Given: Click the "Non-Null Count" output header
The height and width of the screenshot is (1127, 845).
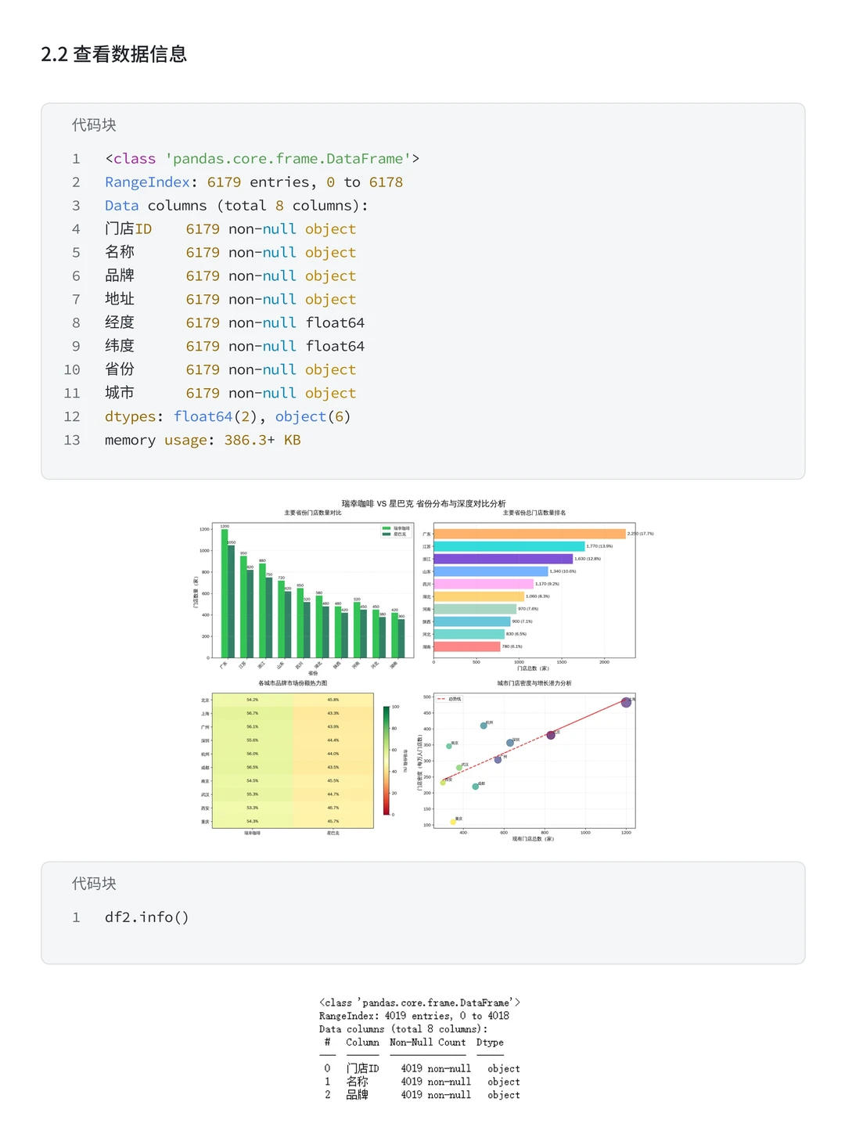Looking at the screenshot, I should point(428,1042).
